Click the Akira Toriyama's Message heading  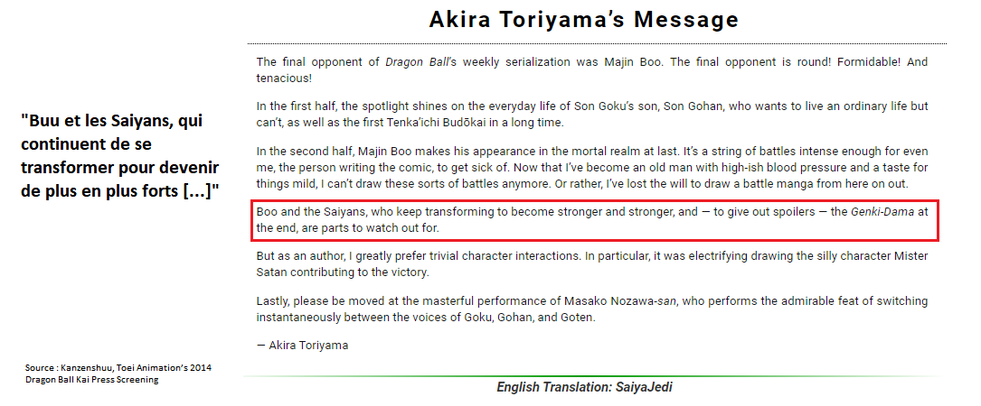point(584,20)
